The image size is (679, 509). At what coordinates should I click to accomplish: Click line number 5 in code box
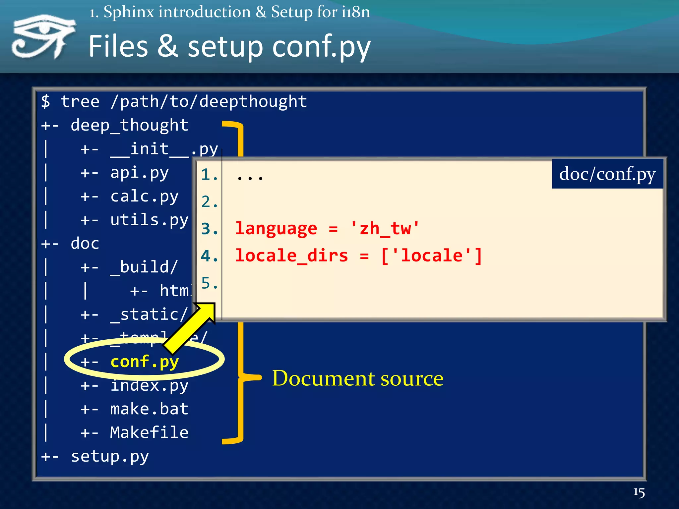pyautogui.click(x=210, y=283)
